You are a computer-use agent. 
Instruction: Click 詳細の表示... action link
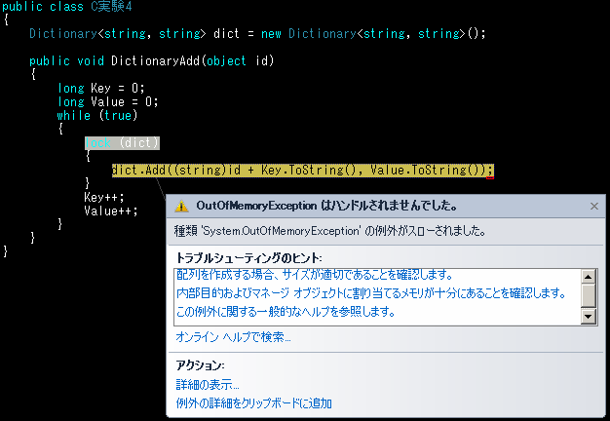(207, 385)
